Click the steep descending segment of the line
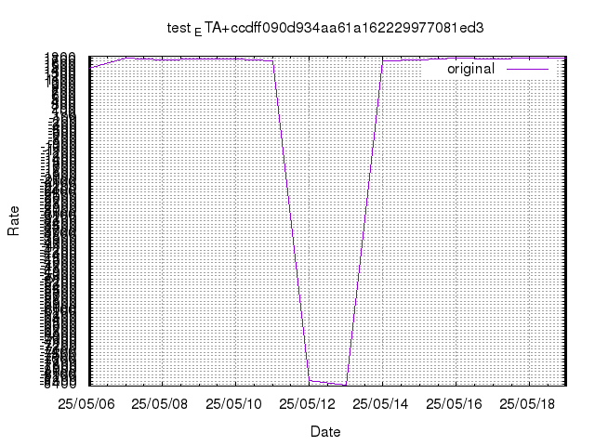Viewport: 595px width, 446px height. tap(291, 220)
